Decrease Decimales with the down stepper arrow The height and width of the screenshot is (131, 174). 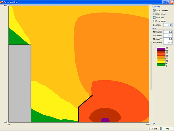point(171,26)
